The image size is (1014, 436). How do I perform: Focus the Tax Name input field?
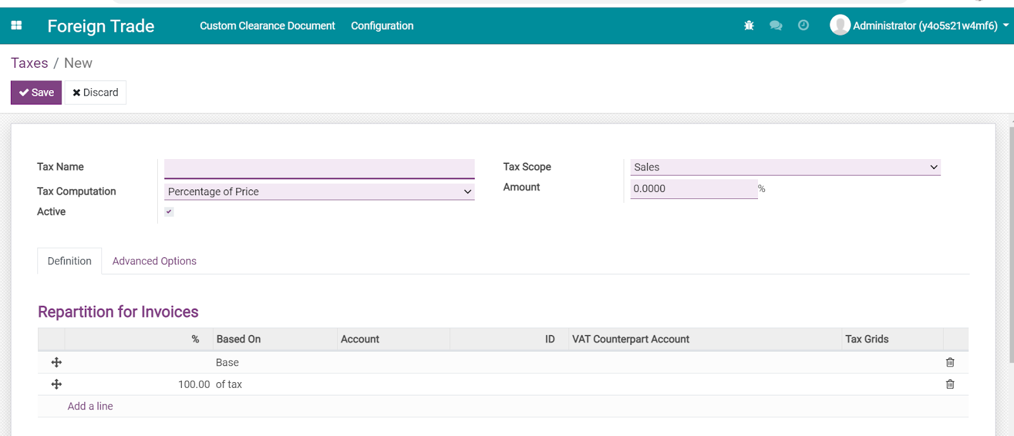click(x=319, y=169)
